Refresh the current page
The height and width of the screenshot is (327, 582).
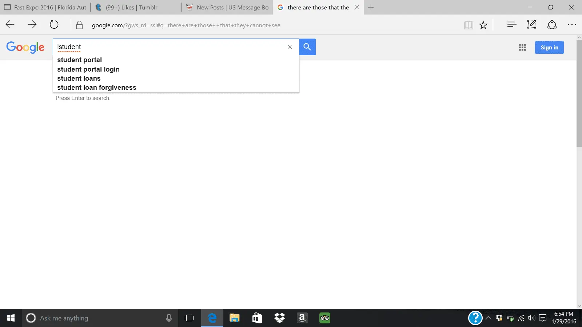point(54,25)
